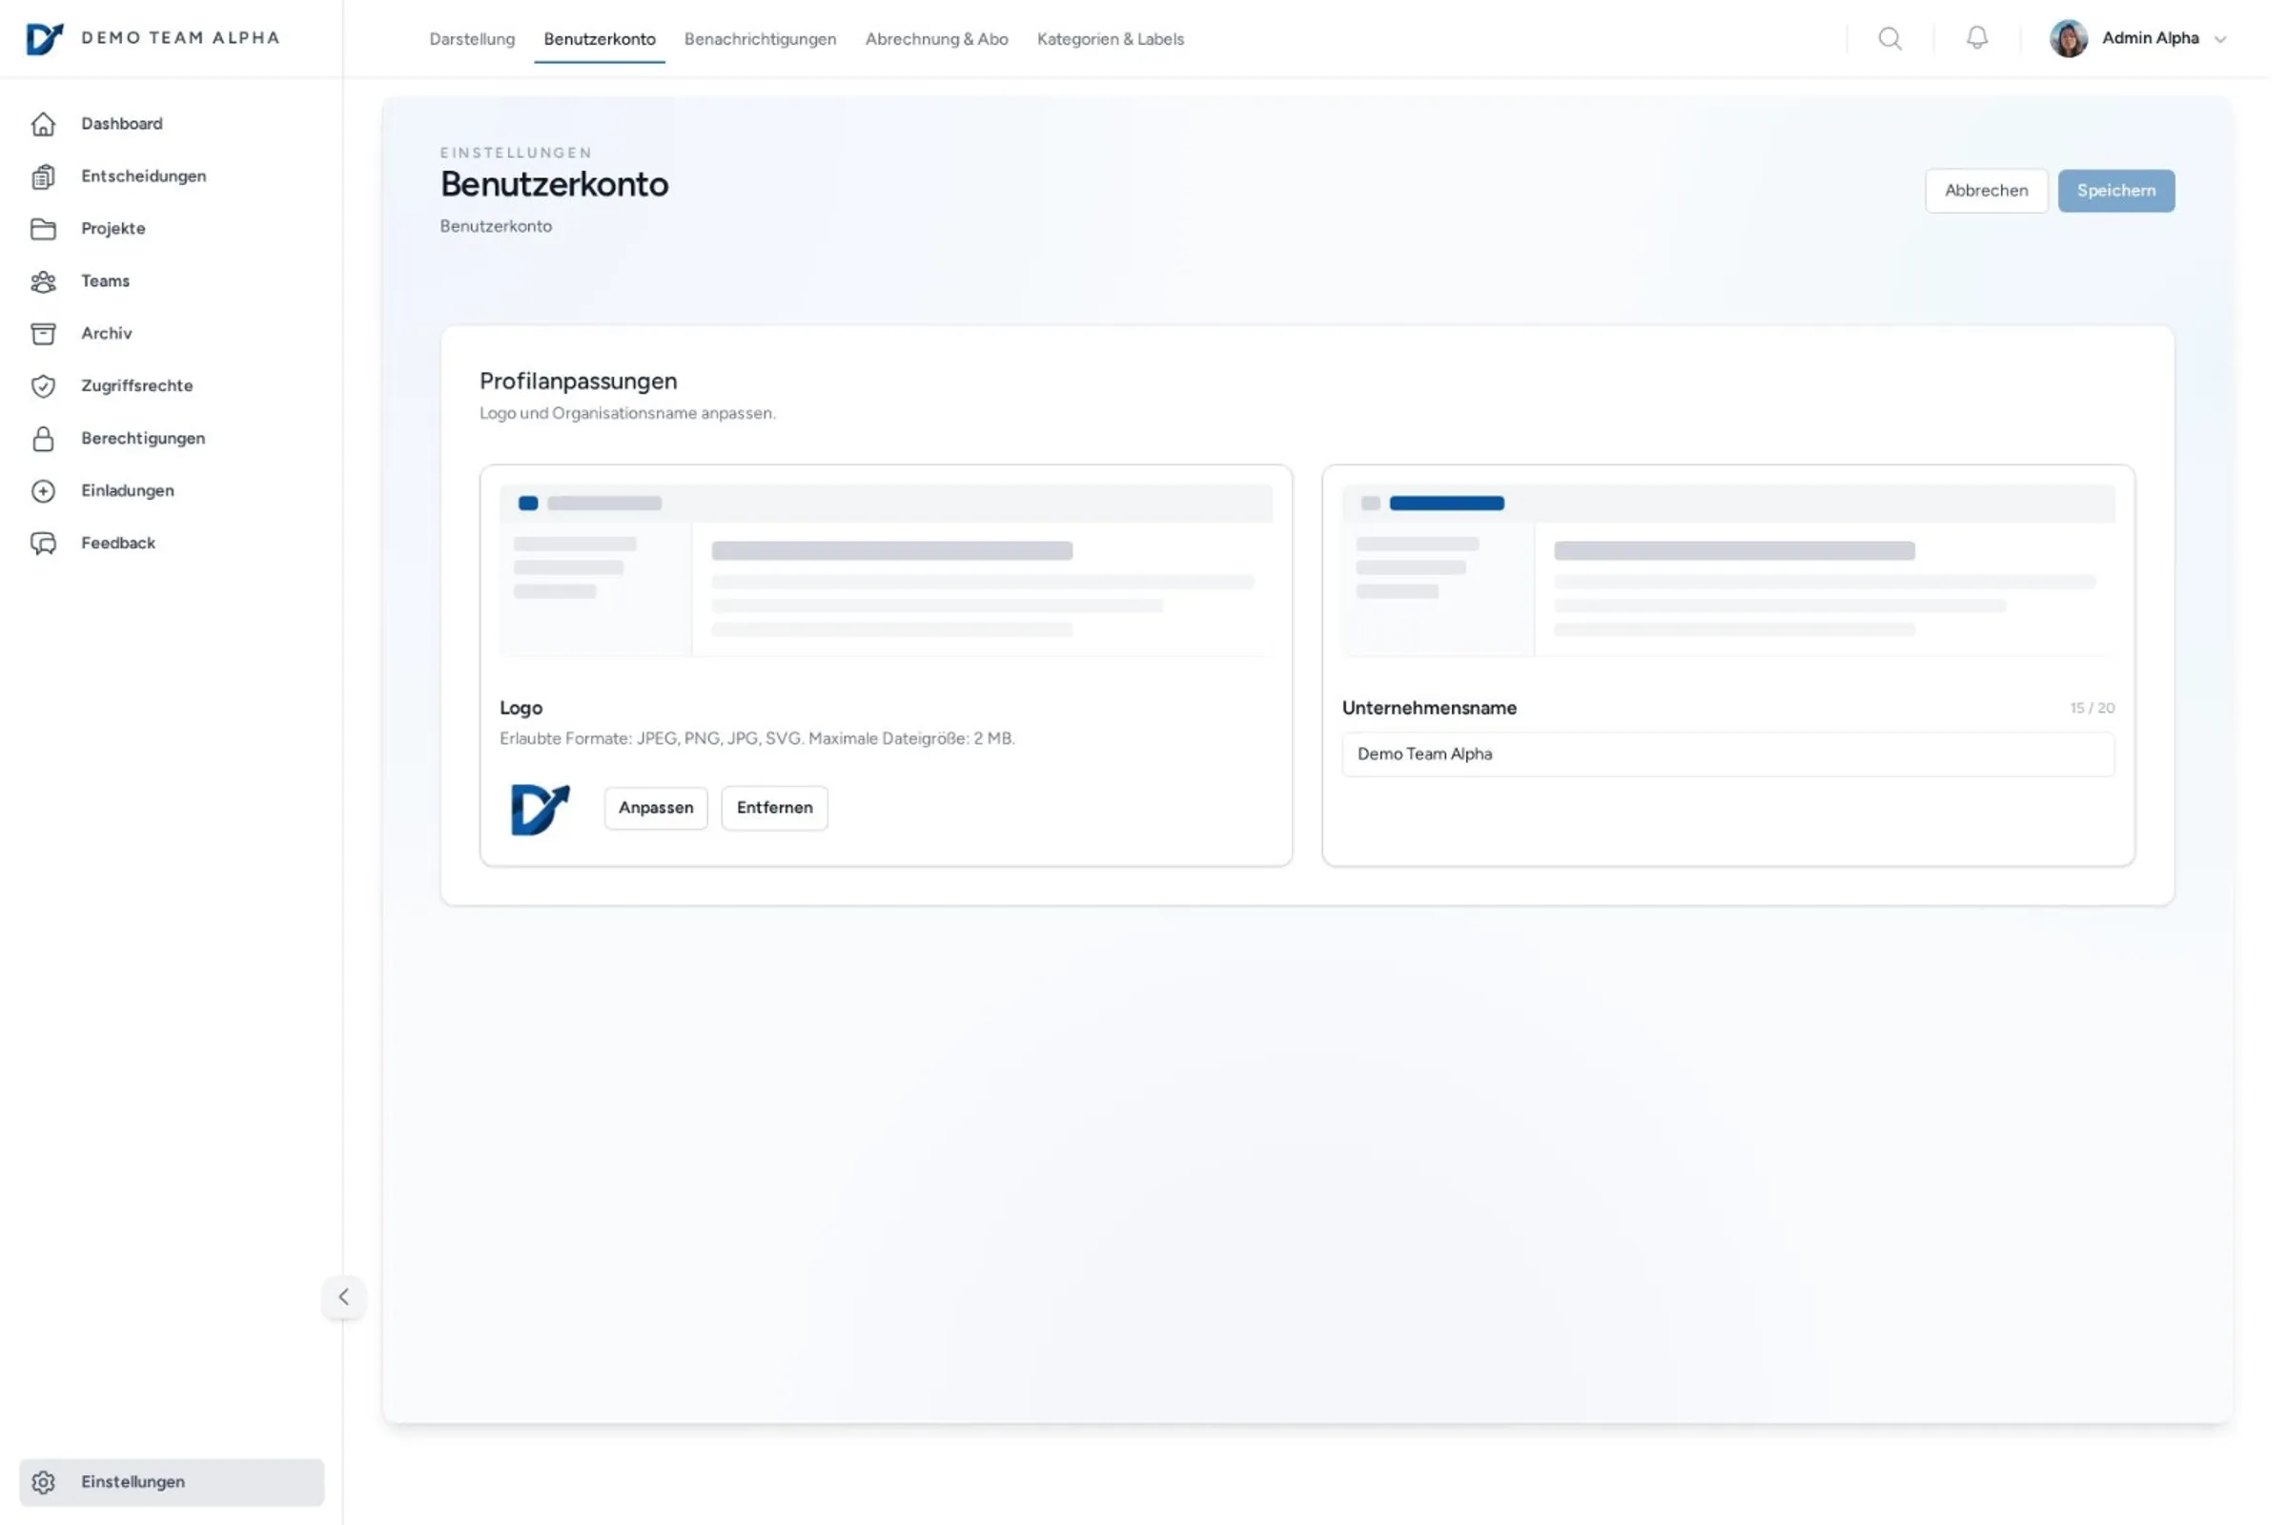Collapse the sidebar with chevron
Image resolution: width=2288 pixels, height=1525 pixels.
coord(343,1296)
